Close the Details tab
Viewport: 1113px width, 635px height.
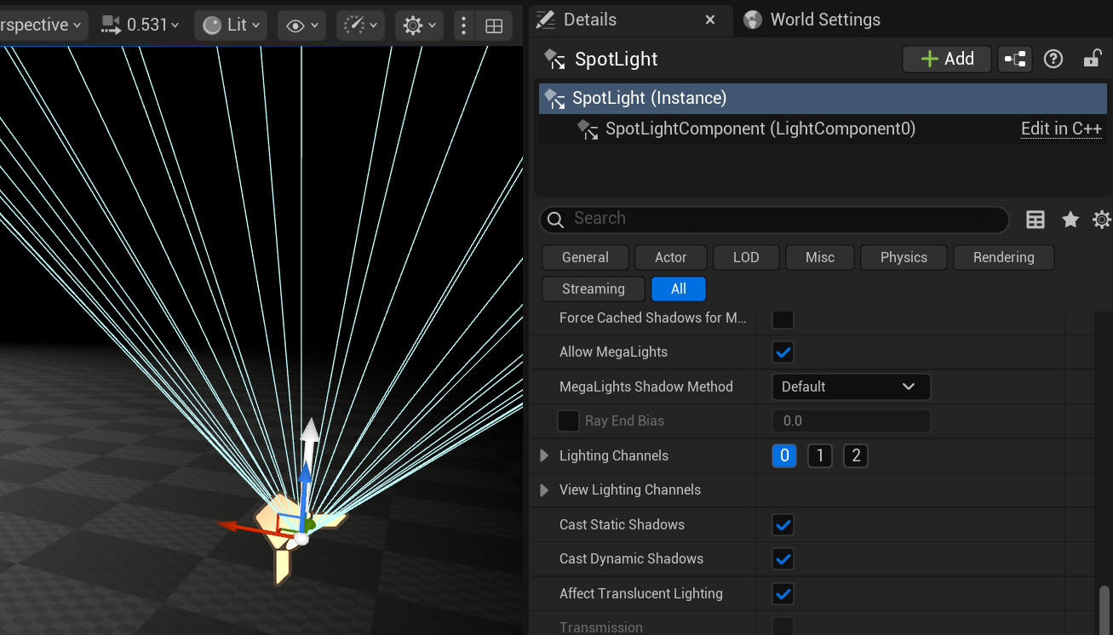pyautogui.click(x=710, y=20)
